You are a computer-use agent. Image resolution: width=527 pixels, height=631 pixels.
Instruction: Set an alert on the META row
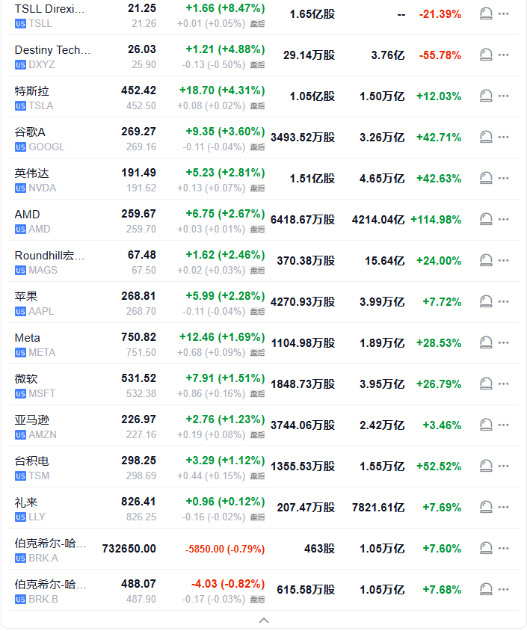click(486, 343)
